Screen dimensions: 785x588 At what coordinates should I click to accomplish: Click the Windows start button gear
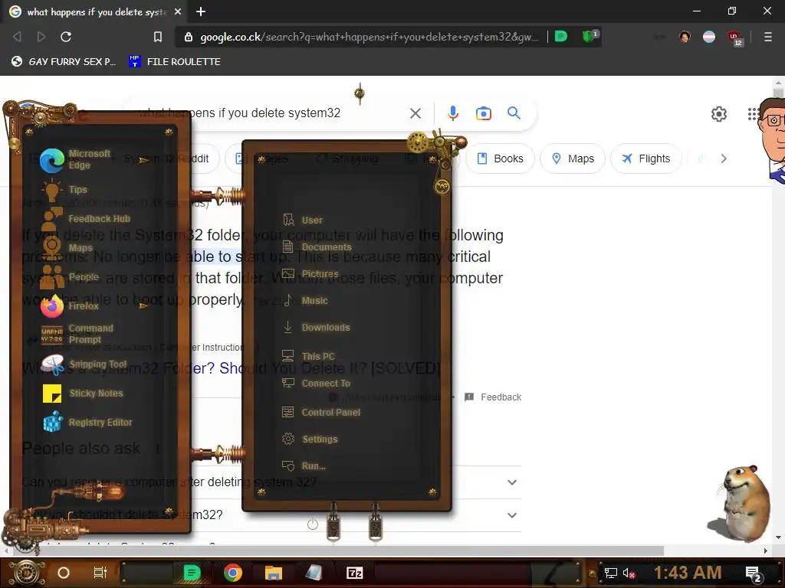(26, 573)
